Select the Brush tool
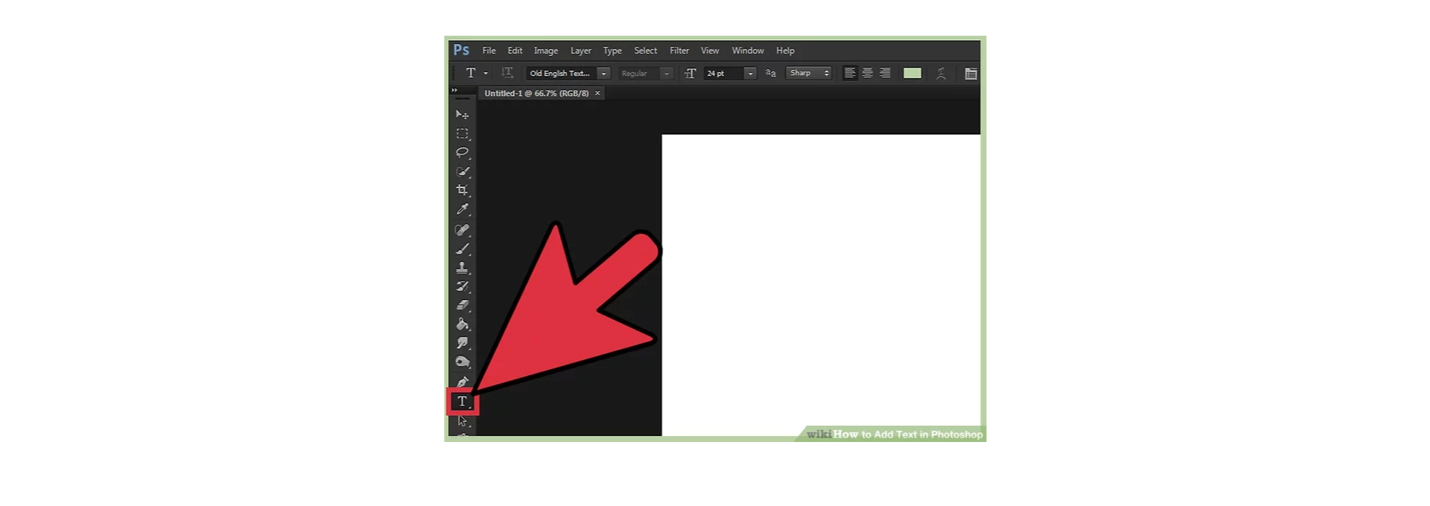The image size is (1430, 506). [x=463, y=249]
